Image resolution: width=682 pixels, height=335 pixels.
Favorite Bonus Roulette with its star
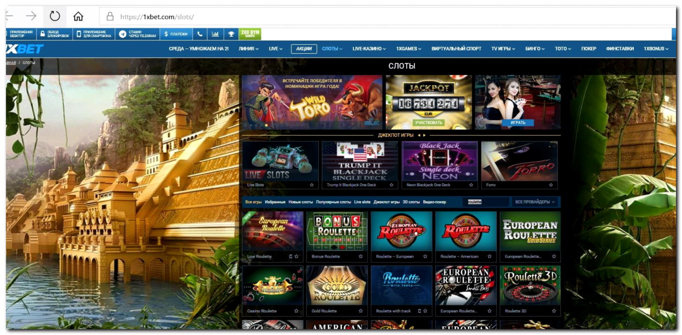tap(361, 257)
